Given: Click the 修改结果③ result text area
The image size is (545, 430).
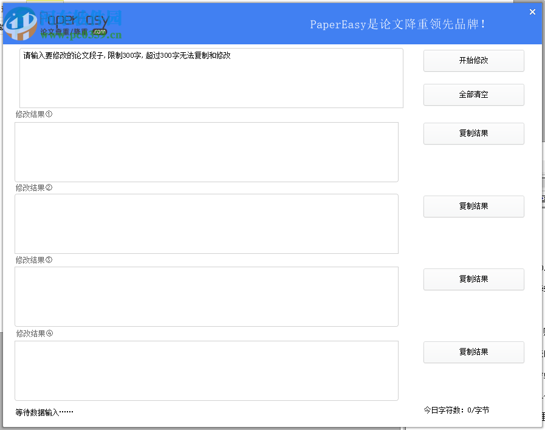Looking at the screenshot, I should pos(207,296).
